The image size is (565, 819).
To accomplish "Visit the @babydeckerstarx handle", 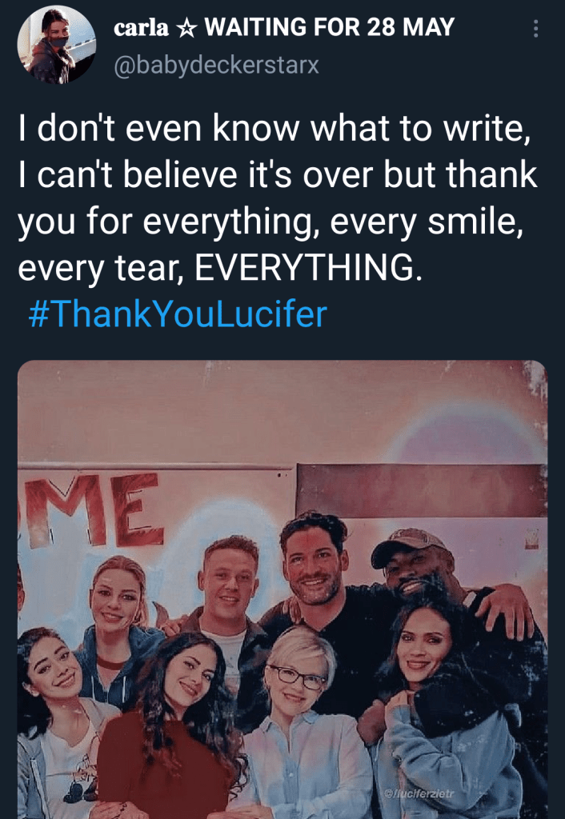I will 216,65.
